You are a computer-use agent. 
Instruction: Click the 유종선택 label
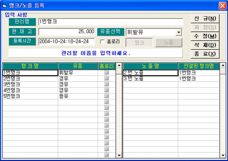111,32
